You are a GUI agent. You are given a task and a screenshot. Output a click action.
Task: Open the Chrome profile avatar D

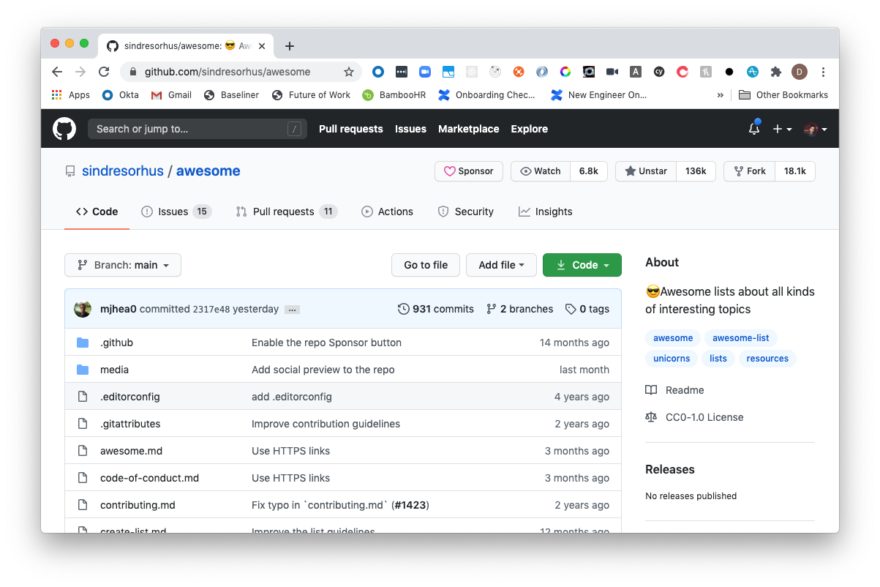800,72
